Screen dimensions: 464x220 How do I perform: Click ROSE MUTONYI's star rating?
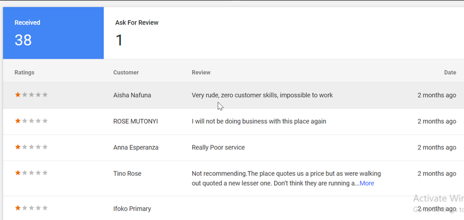point(31,121)
